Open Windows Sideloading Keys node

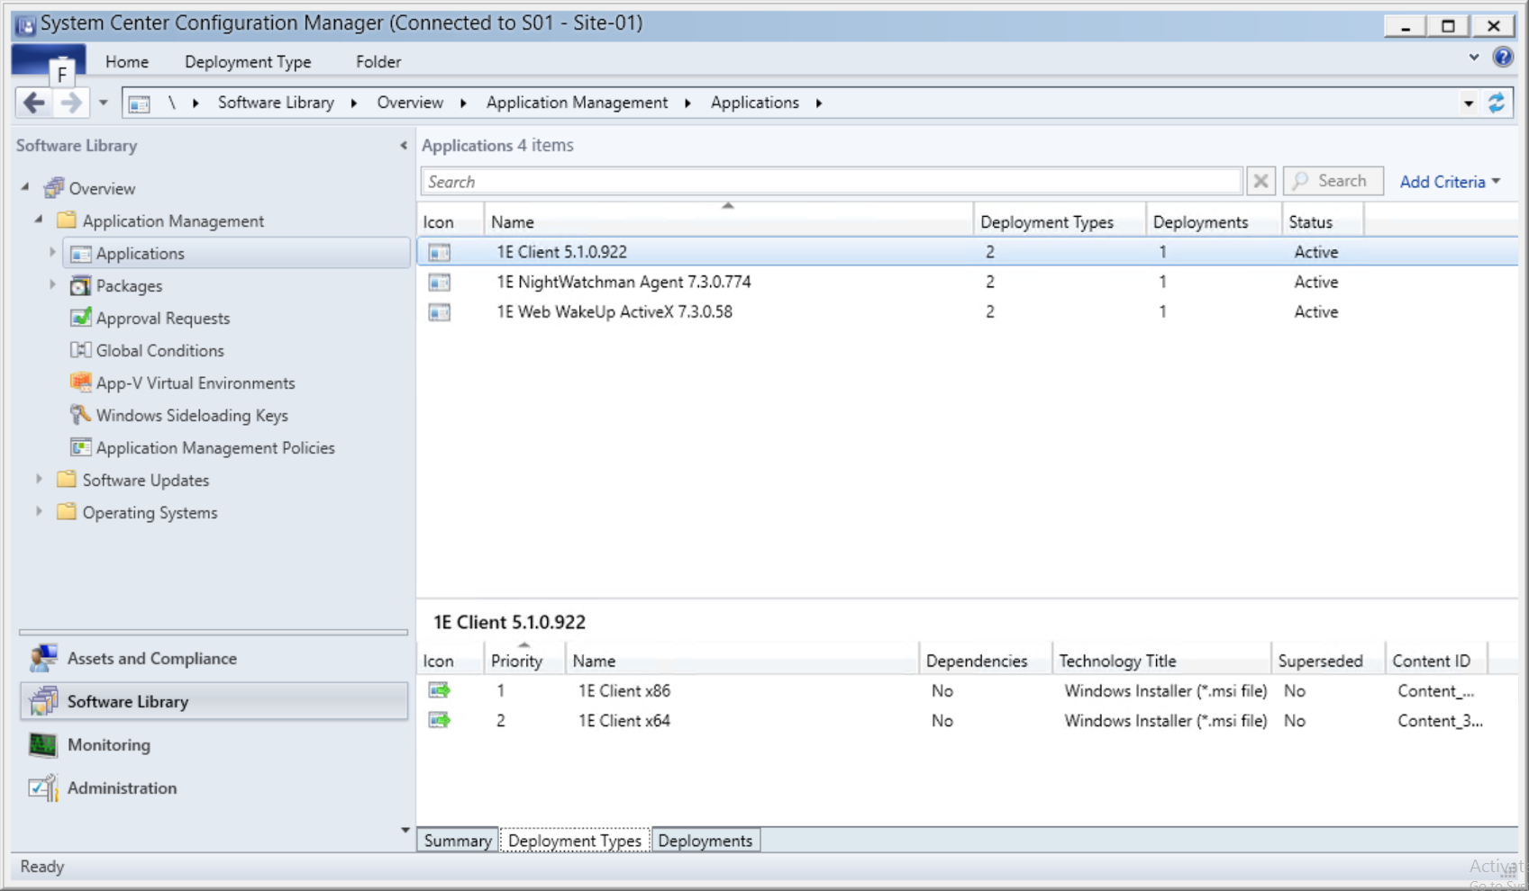pos(191,416)
